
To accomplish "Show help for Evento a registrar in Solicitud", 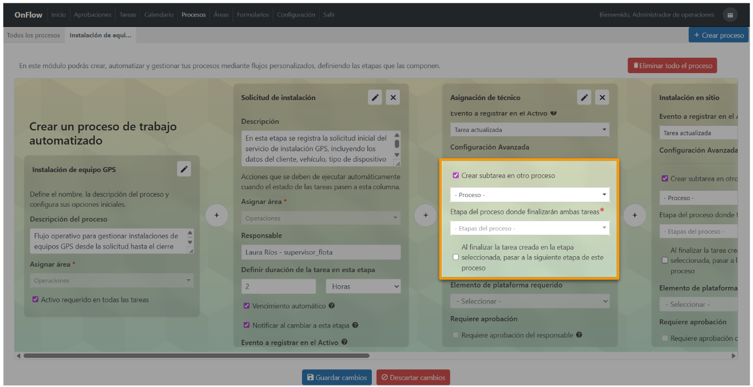I will click(344, 342).
